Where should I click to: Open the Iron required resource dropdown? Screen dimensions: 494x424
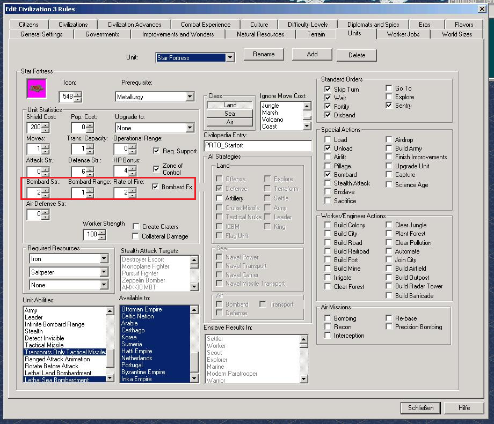(x=104, y=258)
